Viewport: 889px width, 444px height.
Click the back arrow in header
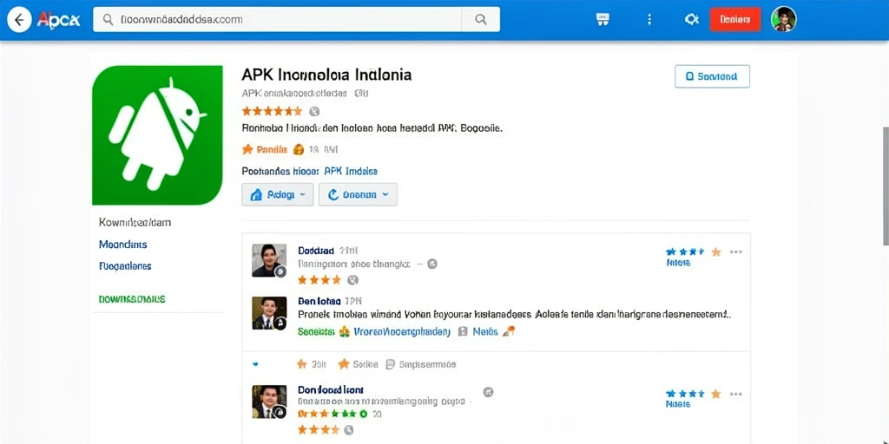[19, 21]
